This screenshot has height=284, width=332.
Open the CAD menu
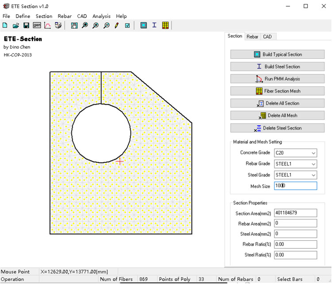pos(82,16)
